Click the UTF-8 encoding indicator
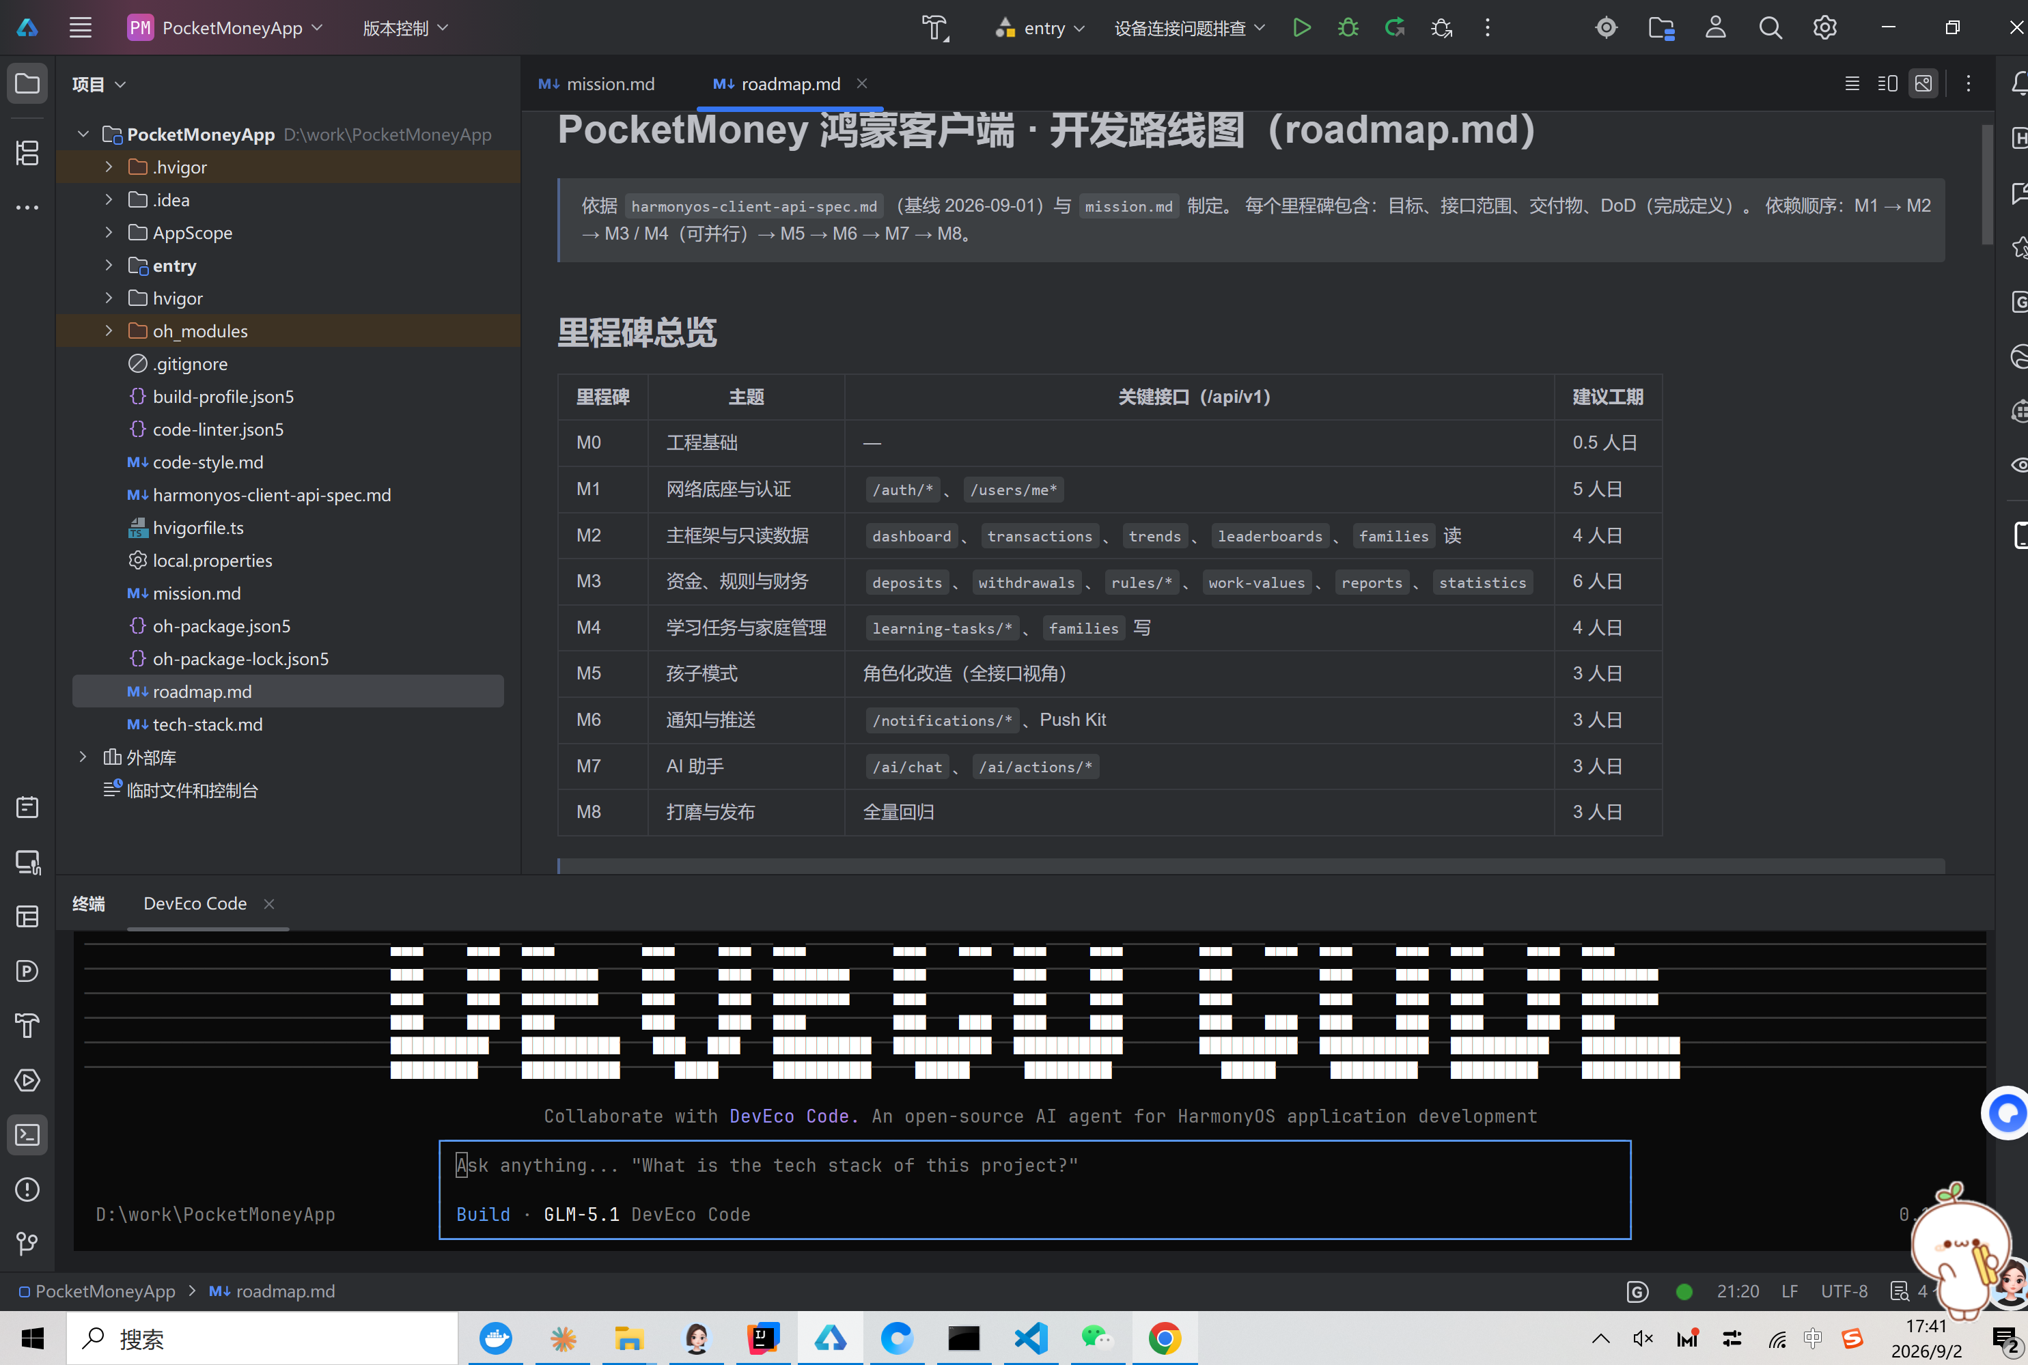2028x1365 pixels. (x=1844, y=1292)
